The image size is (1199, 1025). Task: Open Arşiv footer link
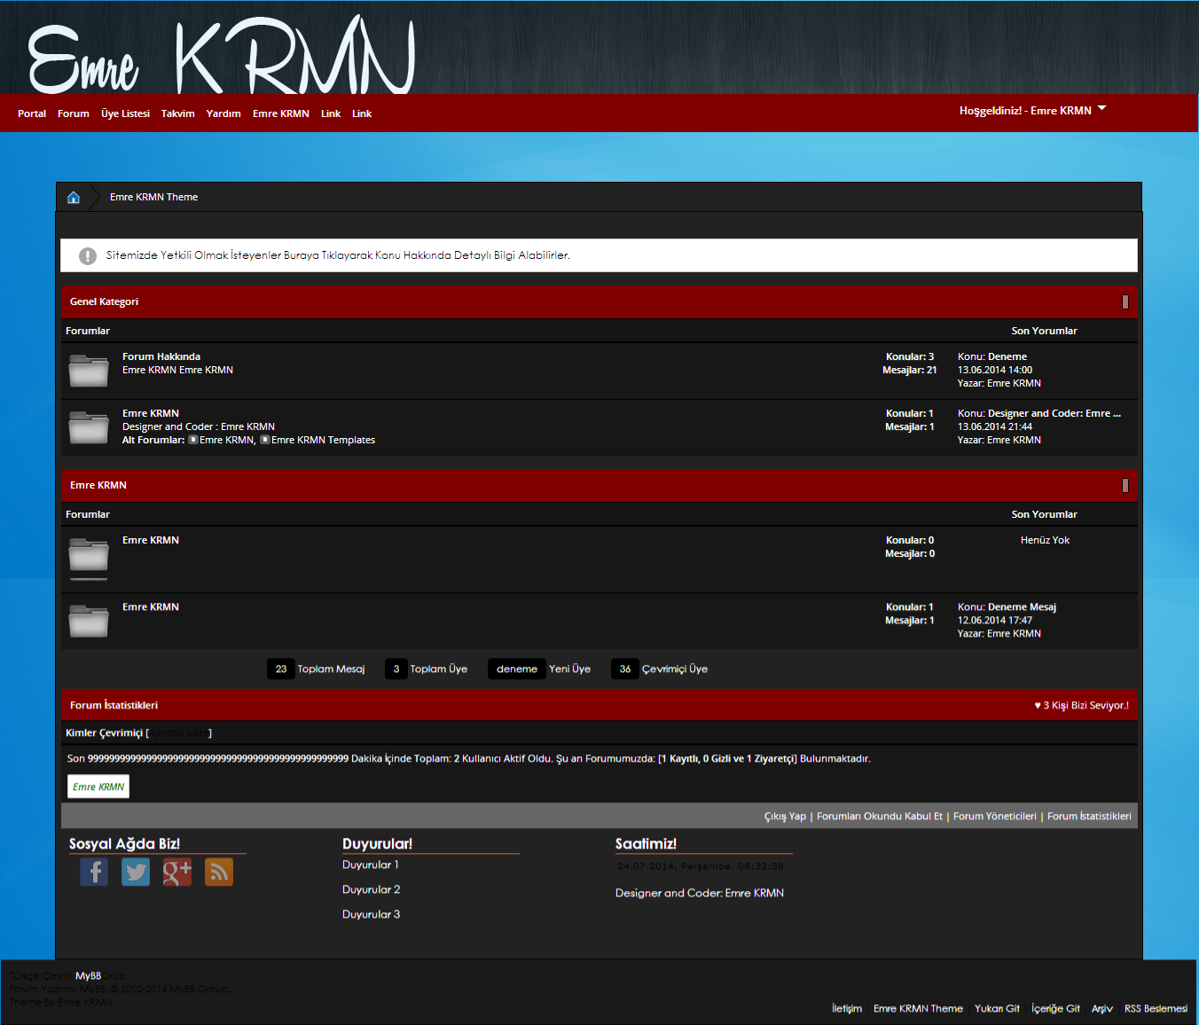[x=1102, y=1009]
